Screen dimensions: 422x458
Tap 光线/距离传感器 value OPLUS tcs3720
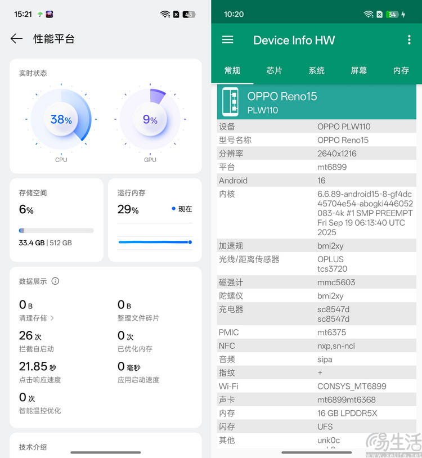pyautogui.click(x=333, y=264)
